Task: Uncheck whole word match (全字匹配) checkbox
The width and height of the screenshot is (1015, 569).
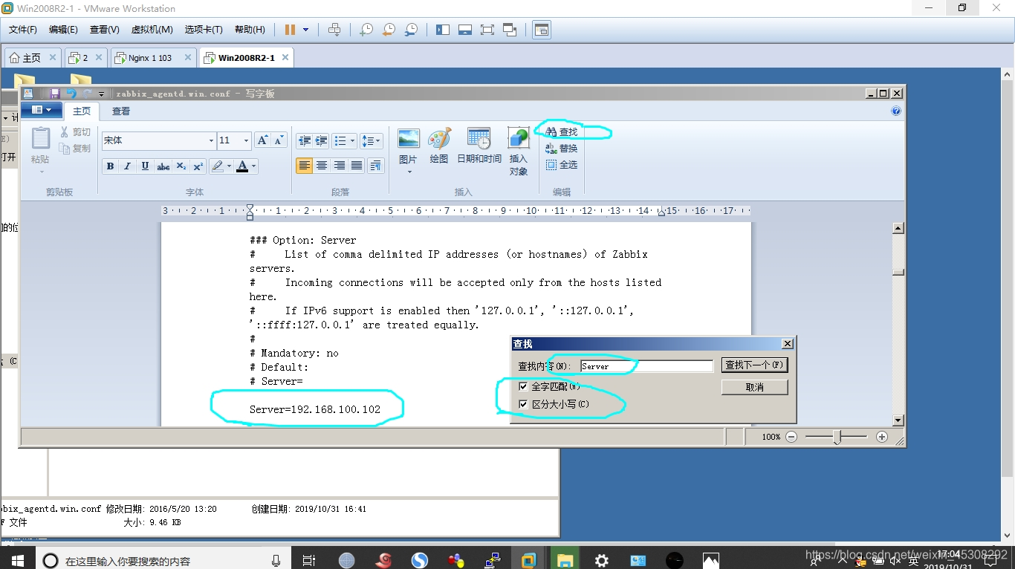Action: (x=523, y=386)
